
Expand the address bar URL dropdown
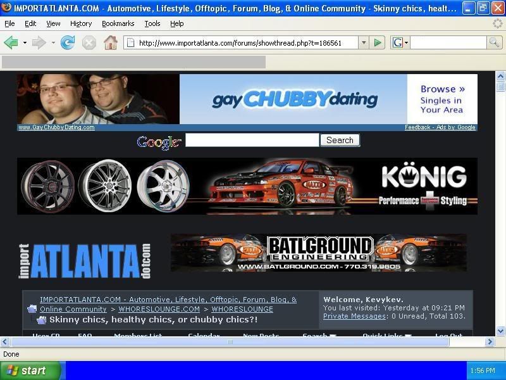(x=363, y=42)
